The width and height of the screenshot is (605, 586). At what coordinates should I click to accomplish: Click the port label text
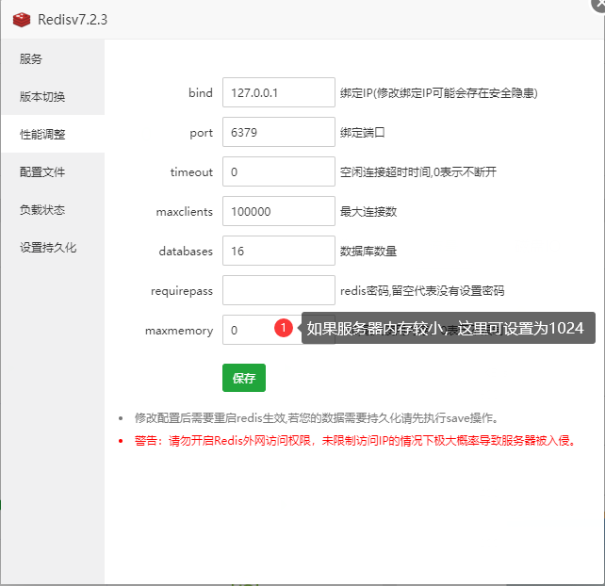click(202, 133)
